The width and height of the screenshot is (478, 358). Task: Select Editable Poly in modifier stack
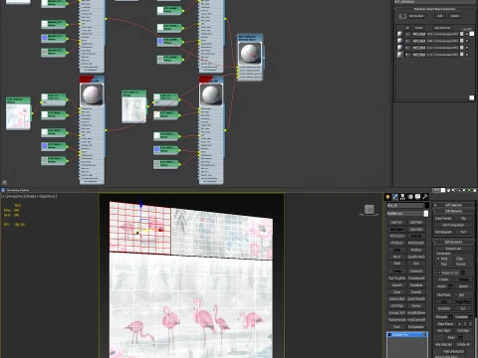tap(406, 335)
